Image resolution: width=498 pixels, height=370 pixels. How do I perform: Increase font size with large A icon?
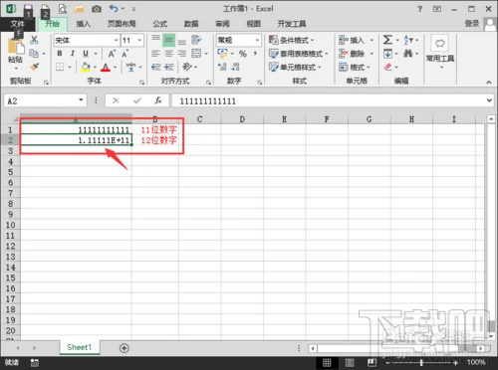(x=112, y=54)
